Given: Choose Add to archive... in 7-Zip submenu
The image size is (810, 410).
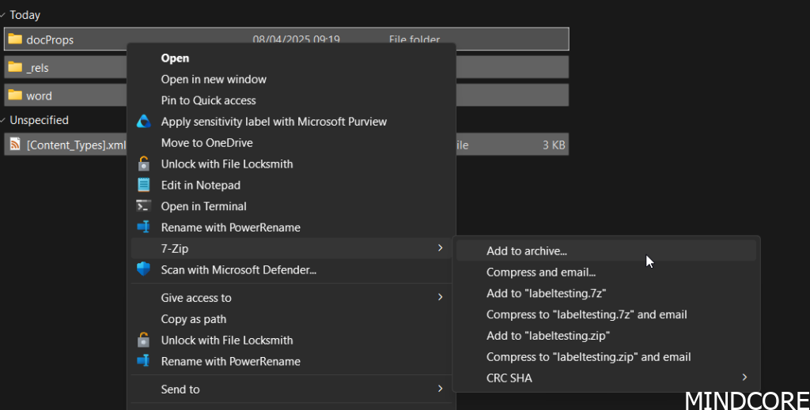Looking at the screenshot, I should click(x=527, y=251).
